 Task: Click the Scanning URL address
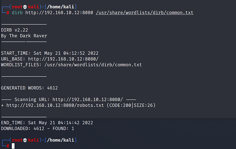coord(88,100)
